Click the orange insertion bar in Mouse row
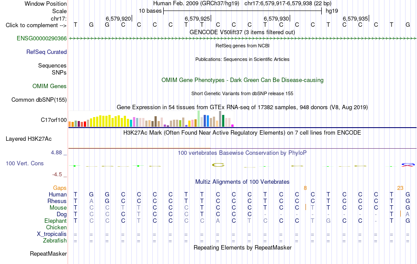 pos(306,207)
